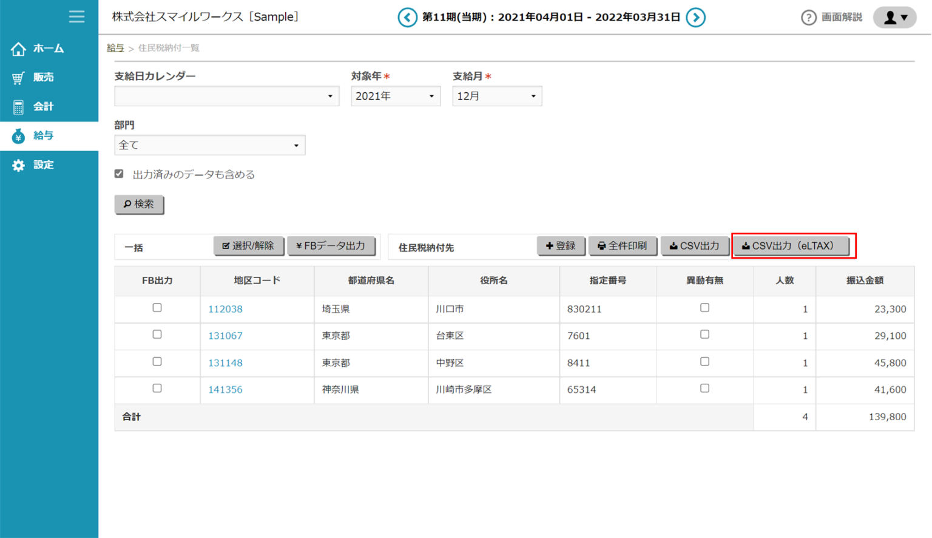
Task: Select 会計 in the sidebar menu
Action: [x=43, y=107]
